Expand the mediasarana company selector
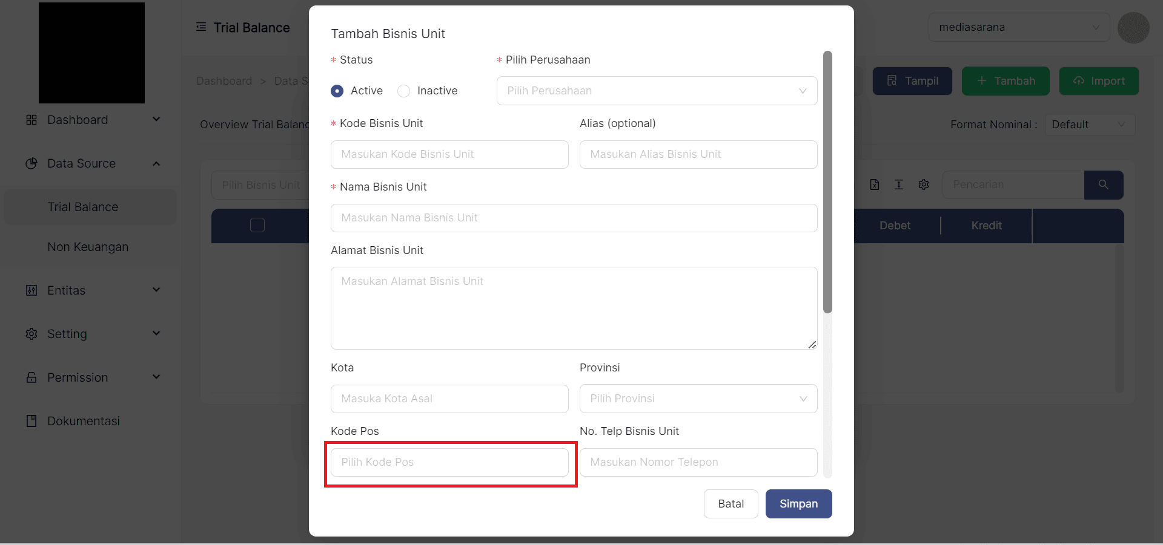This screenshot has width=1163, height=545. click(x=1019, y=27)
